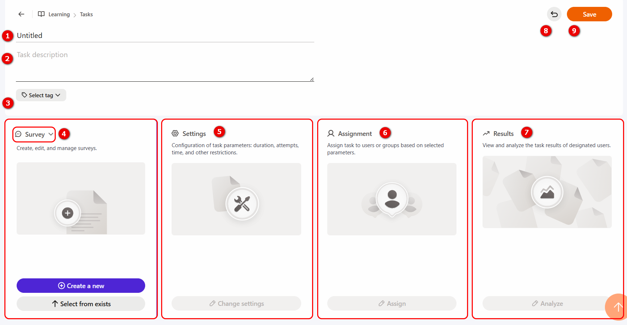Go to Learning breadcrumb link
The image size is (627, 325).
(x=59, y=14)
